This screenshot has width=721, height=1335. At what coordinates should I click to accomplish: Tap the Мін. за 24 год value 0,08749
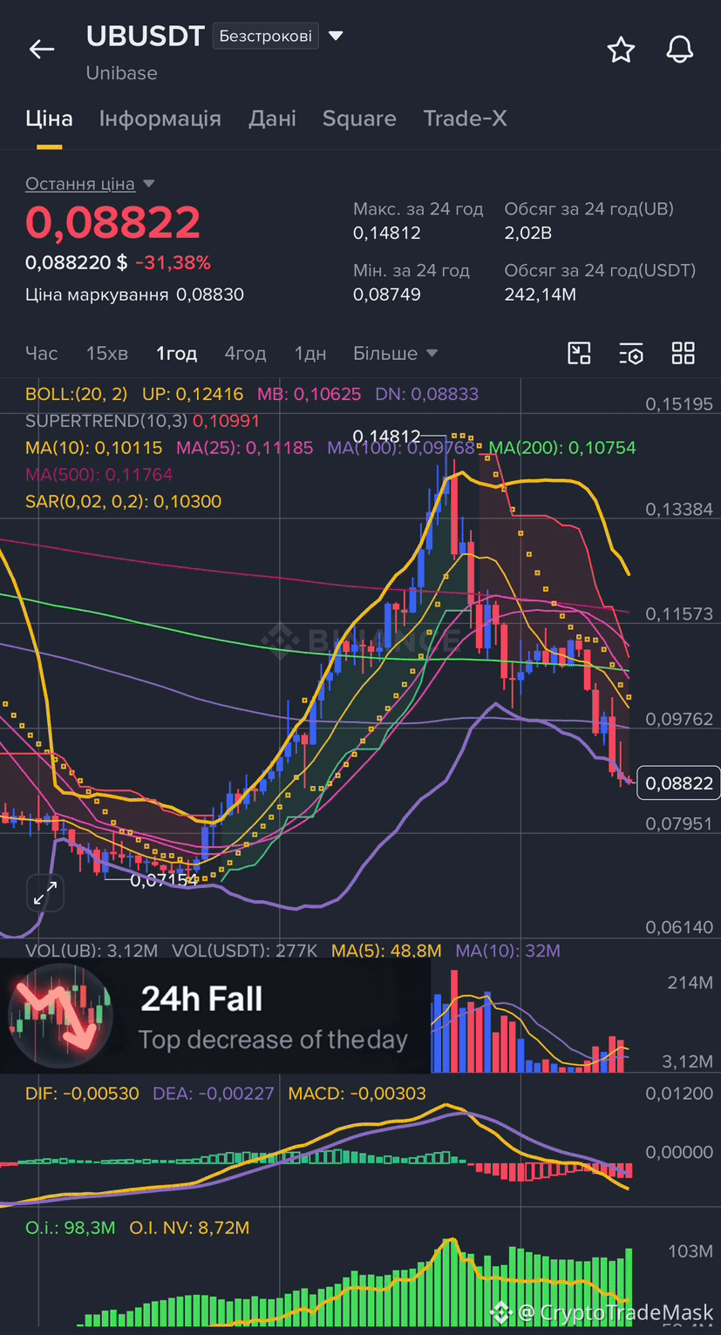[x=387, y=295]
